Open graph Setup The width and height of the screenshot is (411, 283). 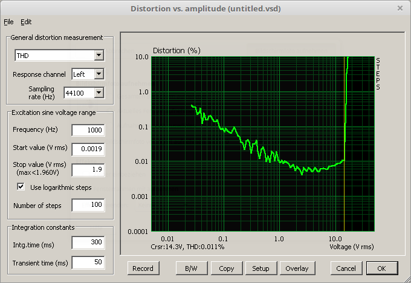(x=261, y=268)
